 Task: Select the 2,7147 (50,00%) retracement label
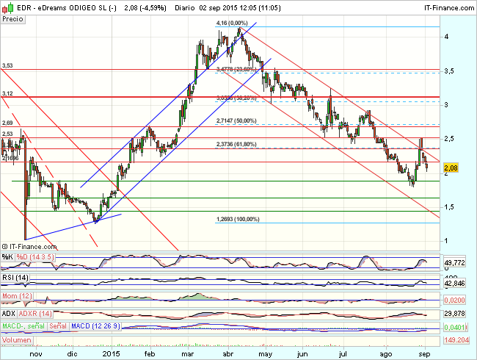point(238,119)
